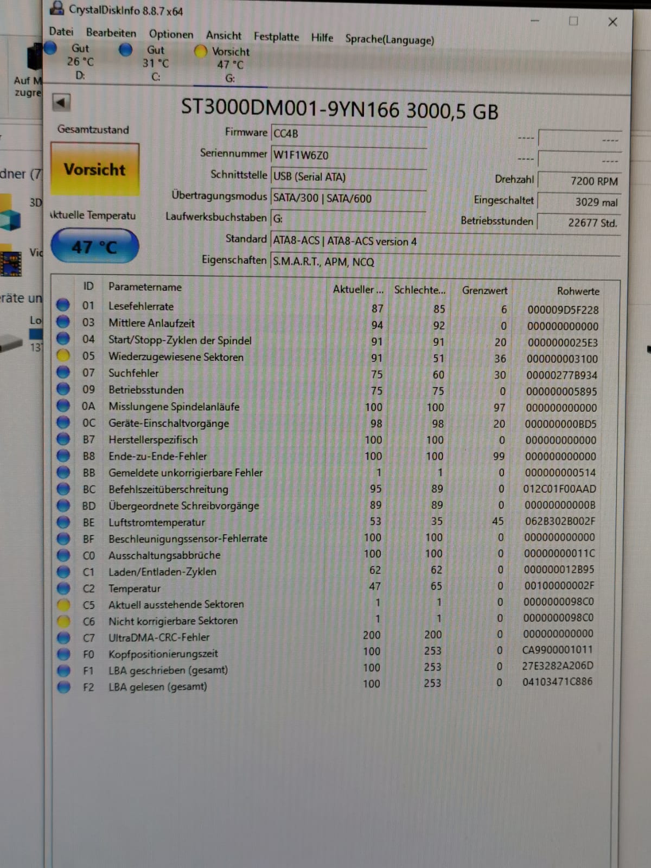Click the Drehzahl value 7200 RPM
The height and width of the screenshot is (868, 651).
[579, 181]
